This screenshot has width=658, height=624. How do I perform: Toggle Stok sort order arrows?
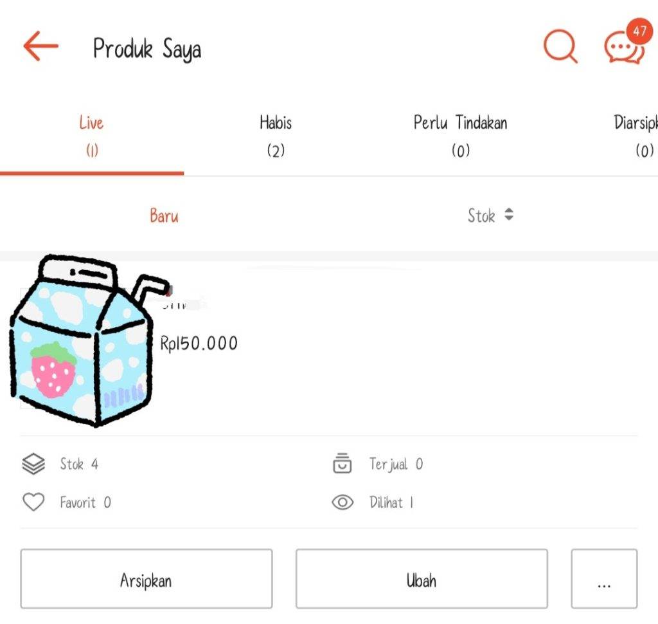(x=509, y=214)
